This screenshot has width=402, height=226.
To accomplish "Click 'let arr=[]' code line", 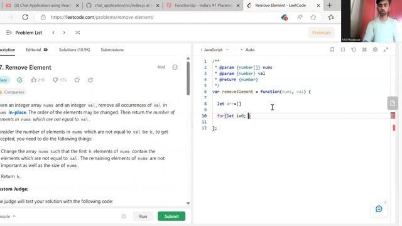I will pos(229,104).
